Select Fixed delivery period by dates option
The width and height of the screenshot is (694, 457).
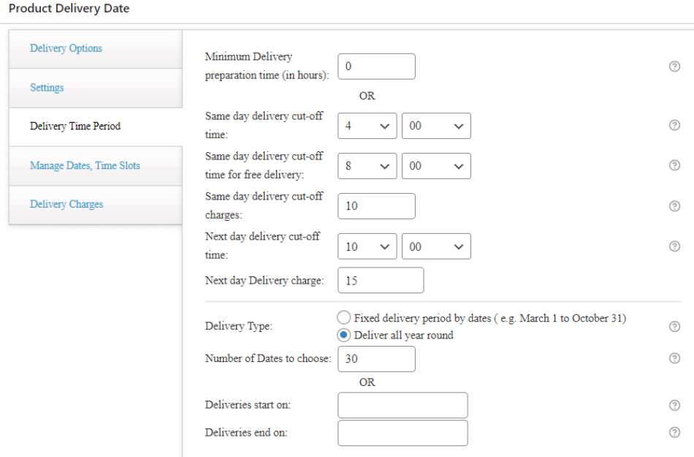tap(343, 317)
